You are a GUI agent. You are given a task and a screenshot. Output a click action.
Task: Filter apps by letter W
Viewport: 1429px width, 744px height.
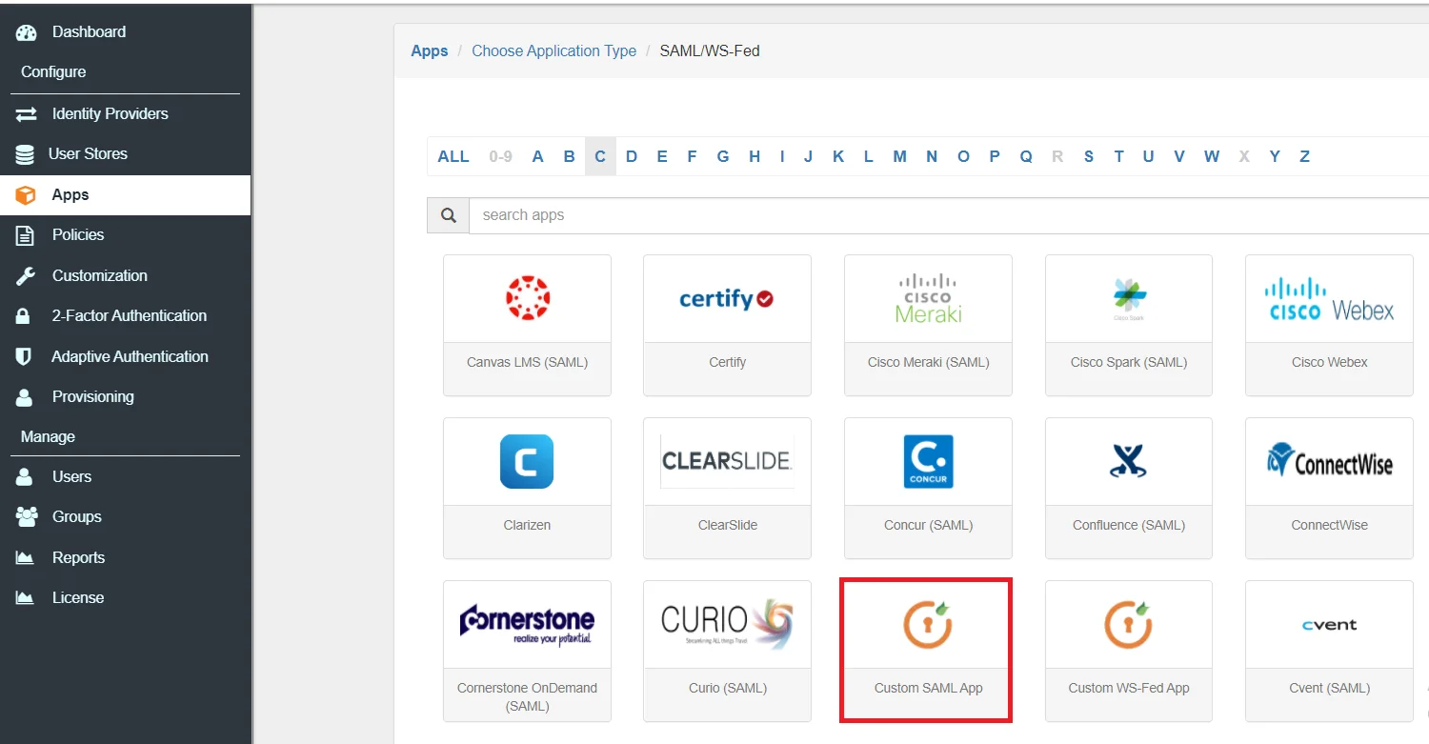click(1212, 157)
